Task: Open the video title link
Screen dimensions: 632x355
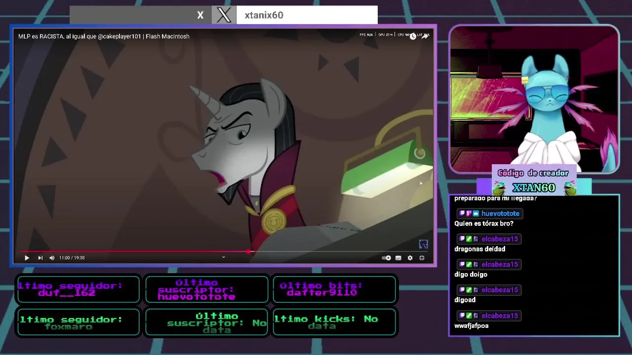Action: point(104,36)
